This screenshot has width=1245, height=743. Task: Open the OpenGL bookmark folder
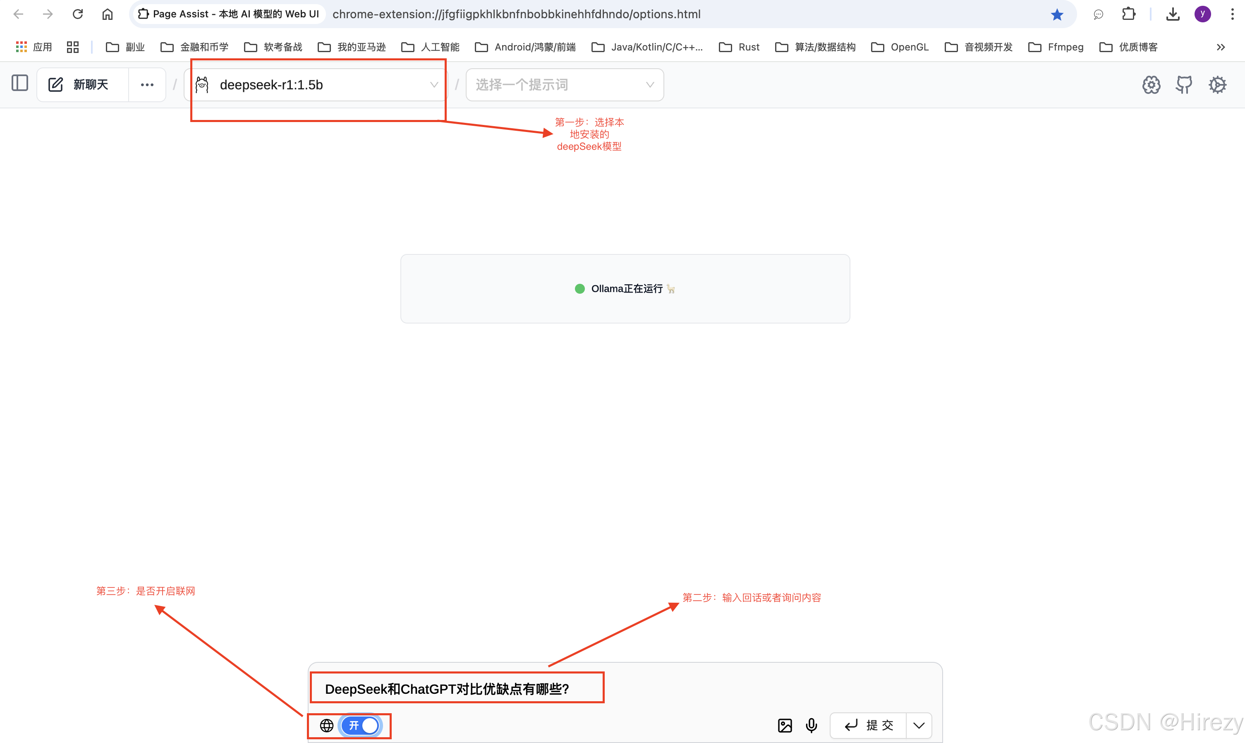(900, 47)
